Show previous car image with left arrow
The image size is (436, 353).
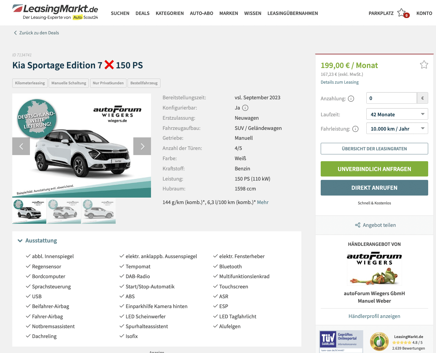pyautogui.click(x=21, y=146)
